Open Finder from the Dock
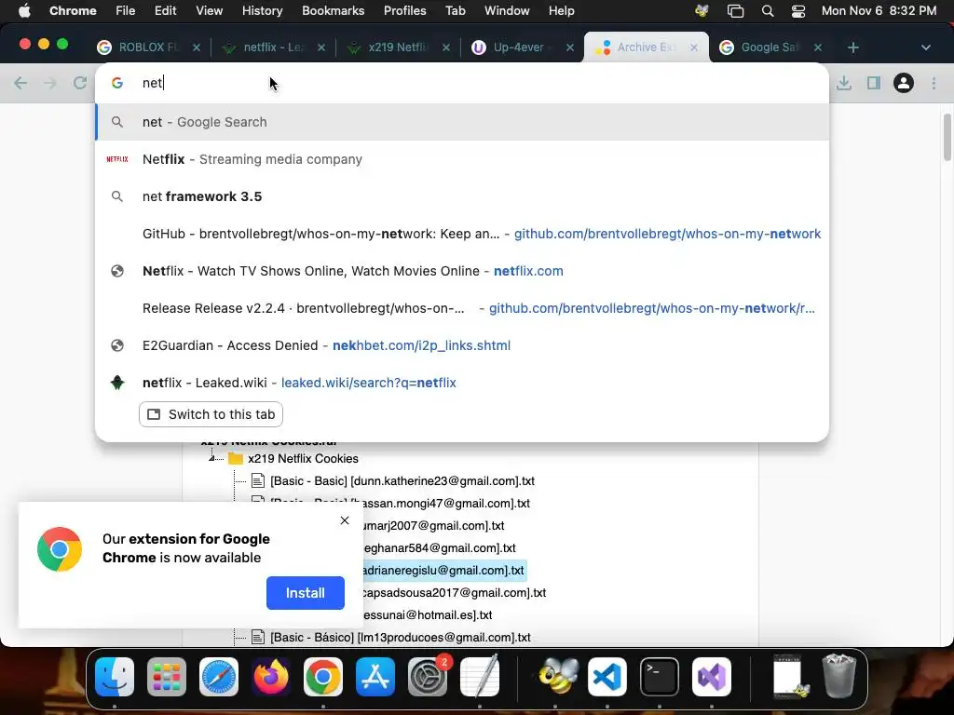 point(115,677)
